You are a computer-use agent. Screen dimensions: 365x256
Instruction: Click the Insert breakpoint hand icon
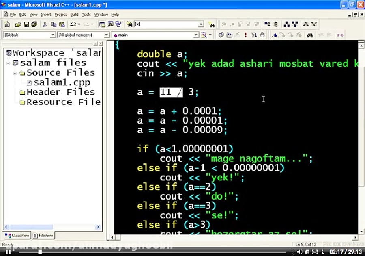pos(262,35)
